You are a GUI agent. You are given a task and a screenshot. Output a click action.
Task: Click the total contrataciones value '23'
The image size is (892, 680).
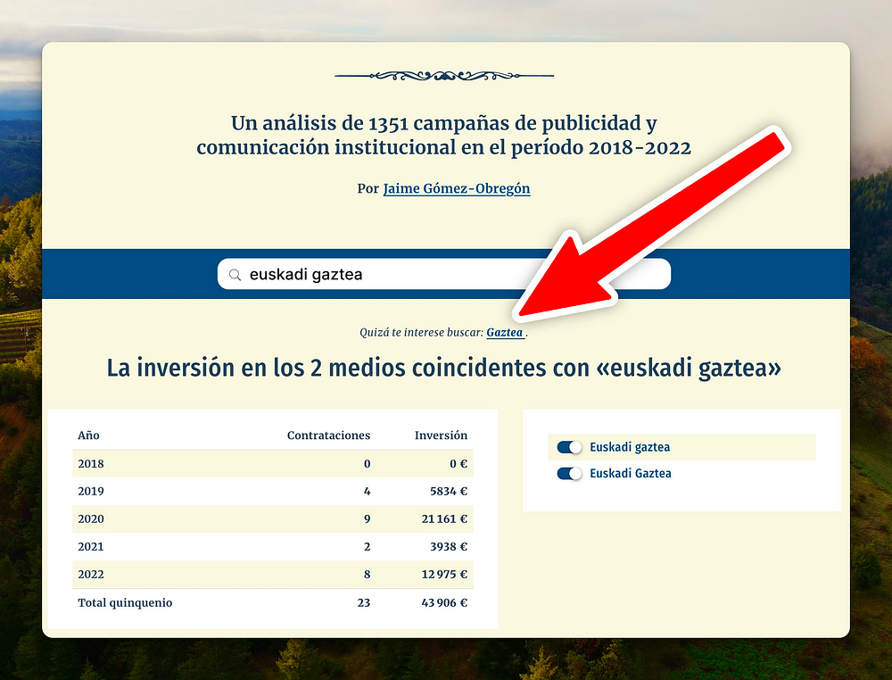point(364,602)
